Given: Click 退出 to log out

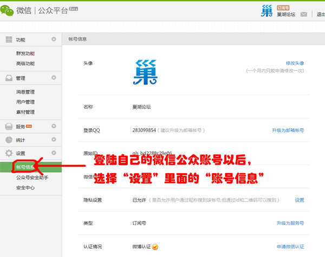Looking at the screenshot, I should point(321,14).
